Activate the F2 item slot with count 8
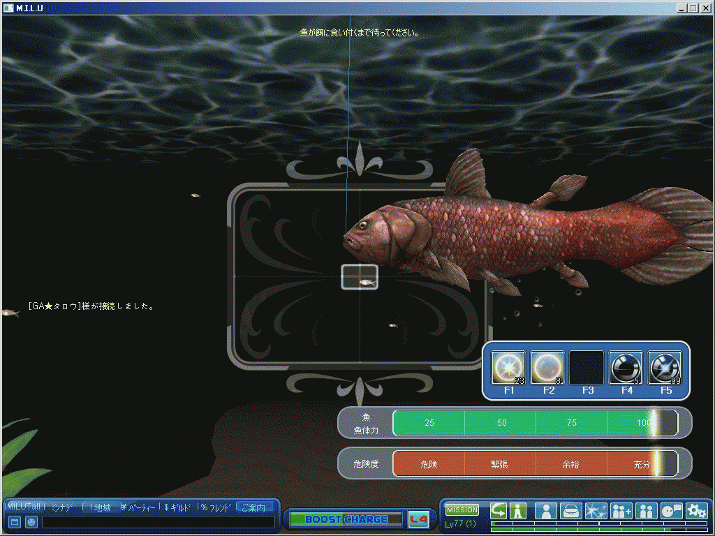The width and height of the screenshot is (715, 536). 548,368
